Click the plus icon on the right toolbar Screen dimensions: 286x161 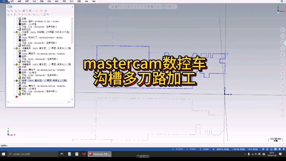pos(283,30)
